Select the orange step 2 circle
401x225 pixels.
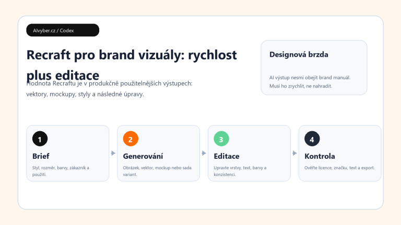pyautogui.click(x=131, y=139)
